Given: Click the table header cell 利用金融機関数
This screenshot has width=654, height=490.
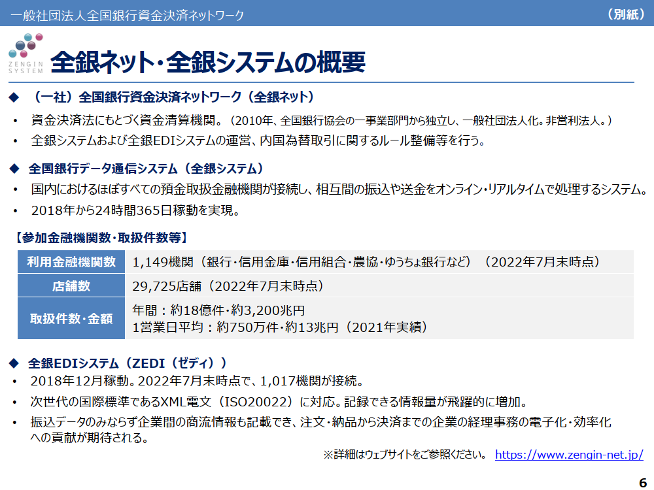Looking at the screenshot, I should pyautogui.click(x=71, y=262).
